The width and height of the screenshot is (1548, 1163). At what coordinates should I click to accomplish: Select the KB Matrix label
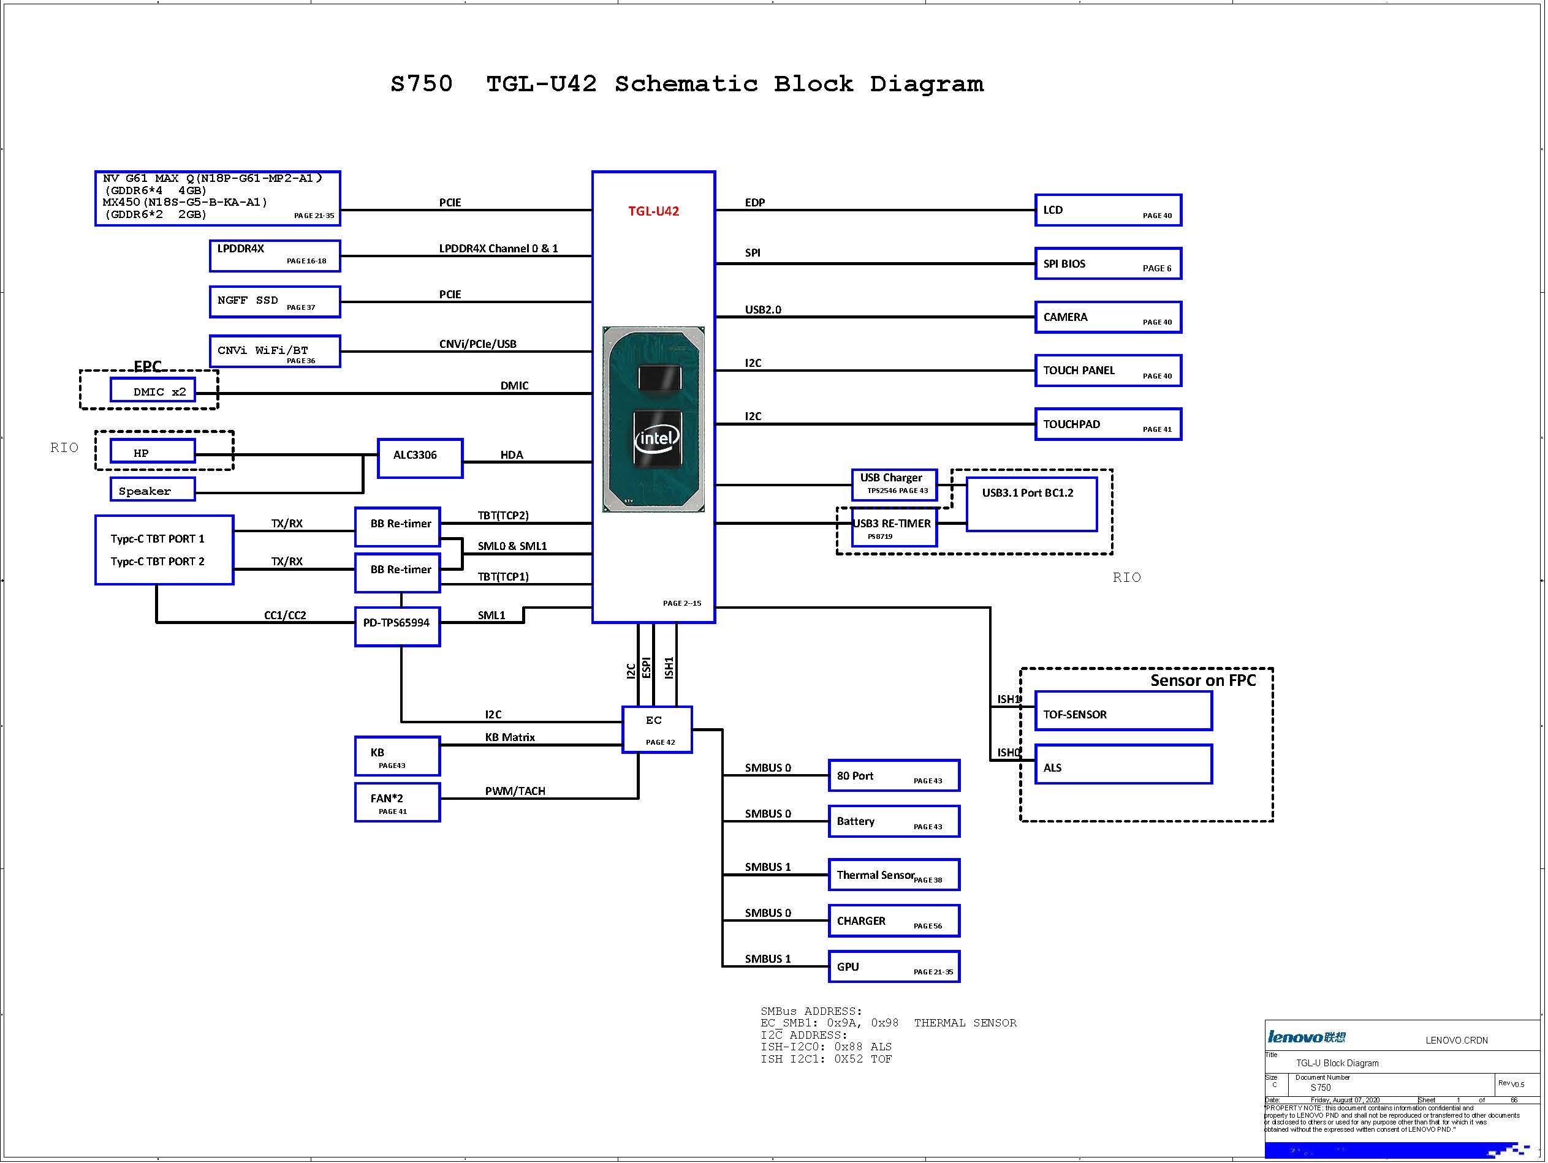pos(509,737)
